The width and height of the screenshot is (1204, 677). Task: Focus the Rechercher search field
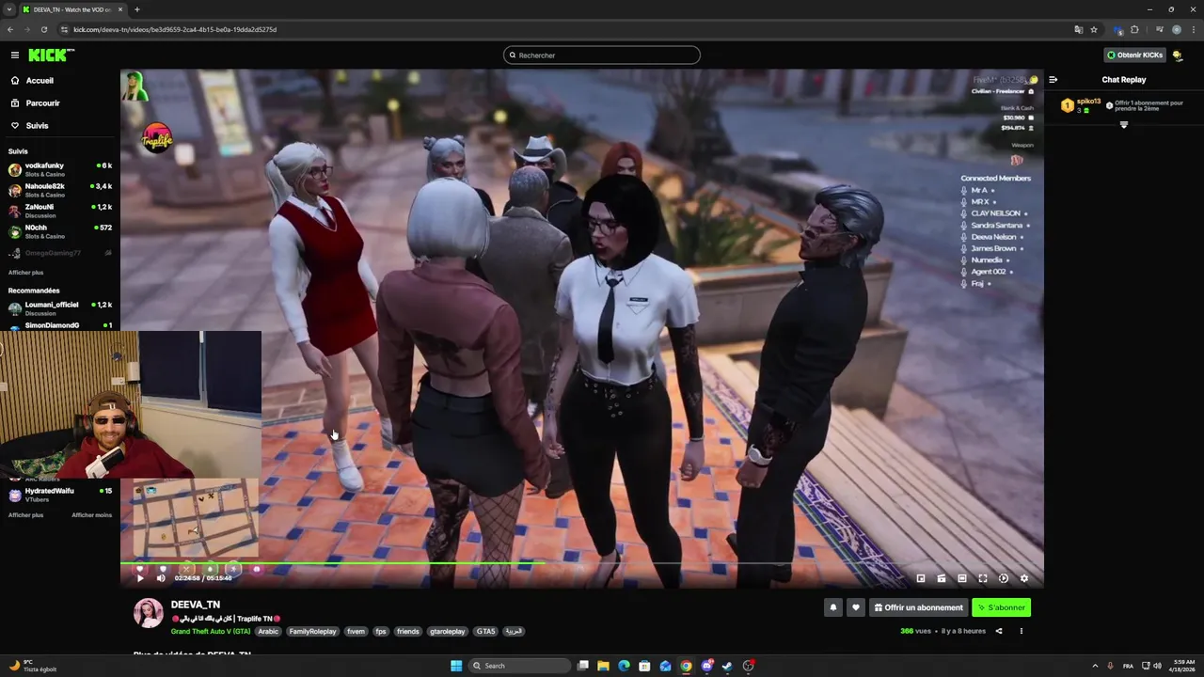coord(602,55)
